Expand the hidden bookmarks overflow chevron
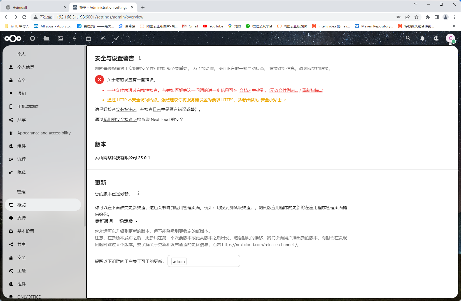Screen dimensions: 461x301 coord(454,26)
